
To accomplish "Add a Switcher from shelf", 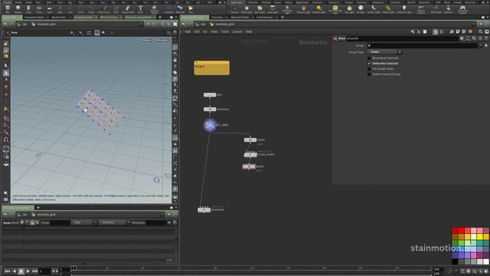I will [x=449, y=8].
